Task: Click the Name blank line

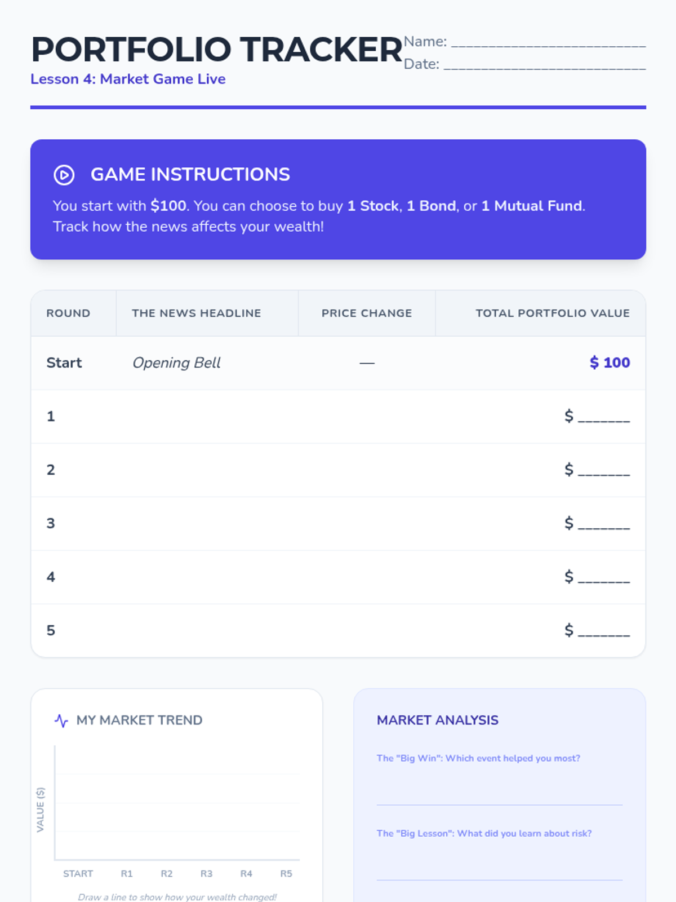Action: click(548, 43)
